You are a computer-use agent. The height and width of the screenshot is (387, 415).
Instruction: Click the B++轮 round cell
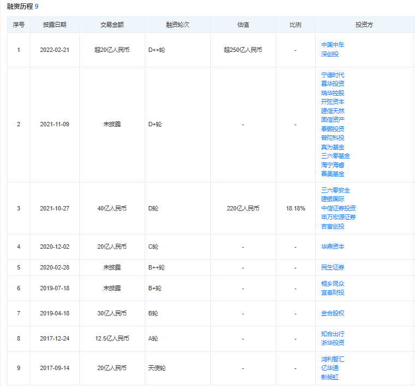click(156, 267)
